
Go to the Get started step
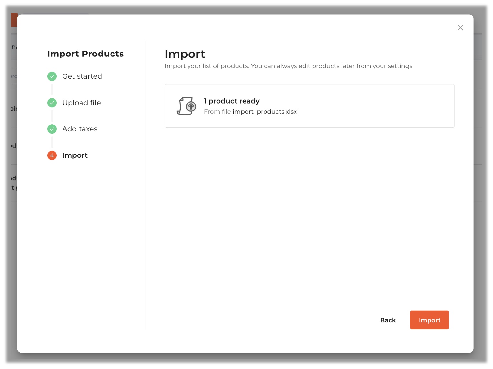tap(82, 76)
